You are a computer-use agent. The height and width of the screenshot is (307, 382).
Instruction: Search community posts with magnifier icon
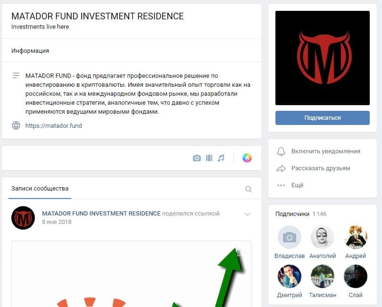click(x=248, y=189)
